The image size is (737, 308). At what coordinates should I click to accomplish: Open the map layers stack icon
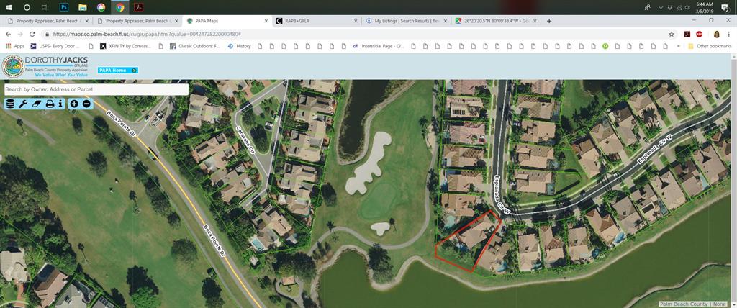(10, 104)
